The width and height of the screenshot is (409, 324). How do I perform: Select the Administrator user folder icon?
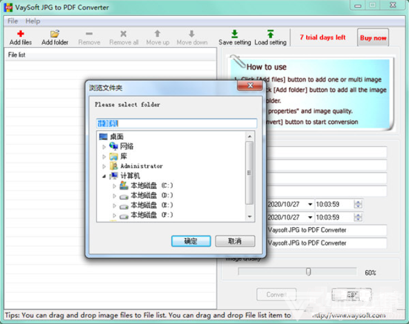tap(113, 166)
